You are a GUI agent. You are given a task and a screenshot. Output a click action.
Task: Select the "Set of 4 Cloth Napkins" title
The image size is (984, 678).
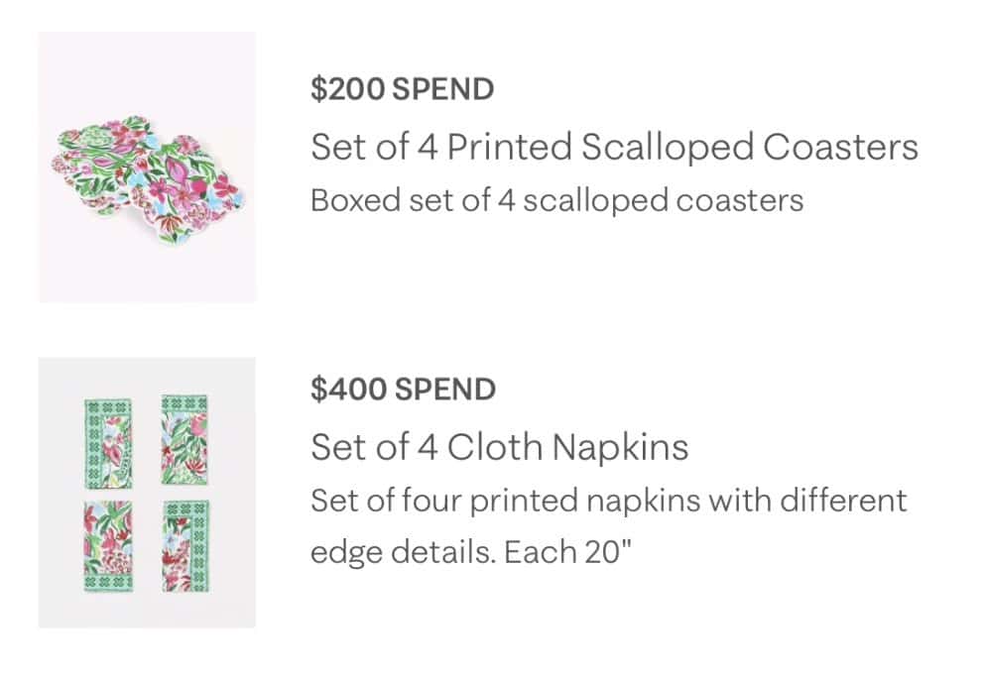pyautogui.click(x=499, y=447)
